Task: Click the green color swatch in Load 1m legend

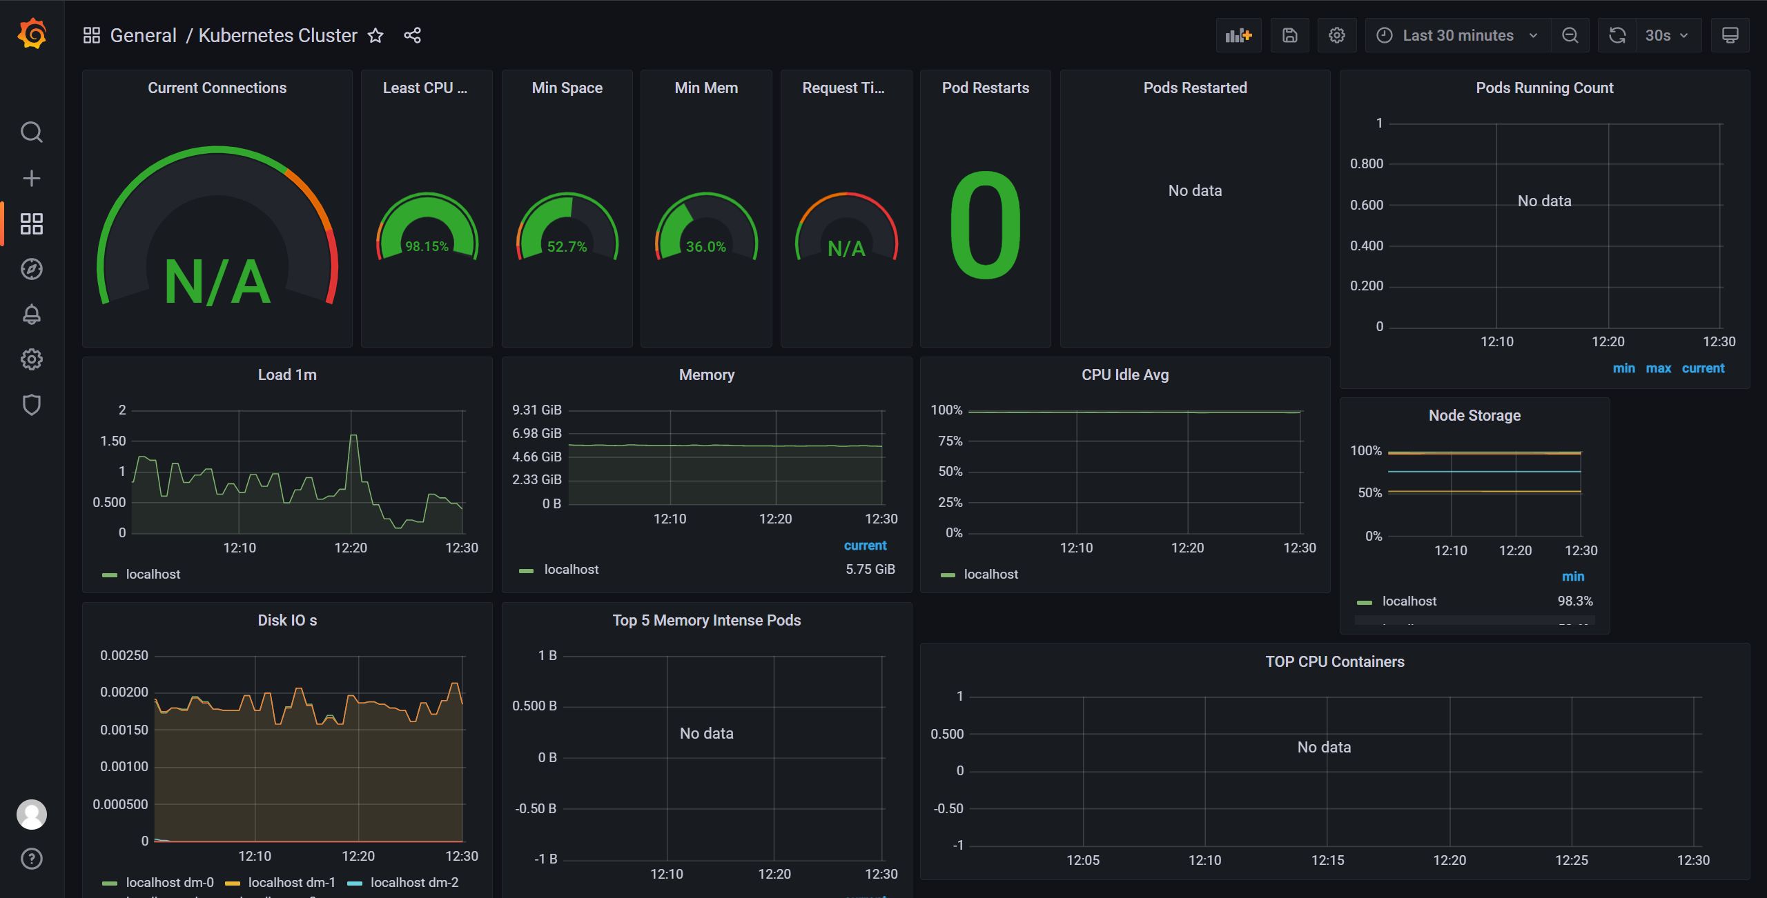Action: point(110,575)
